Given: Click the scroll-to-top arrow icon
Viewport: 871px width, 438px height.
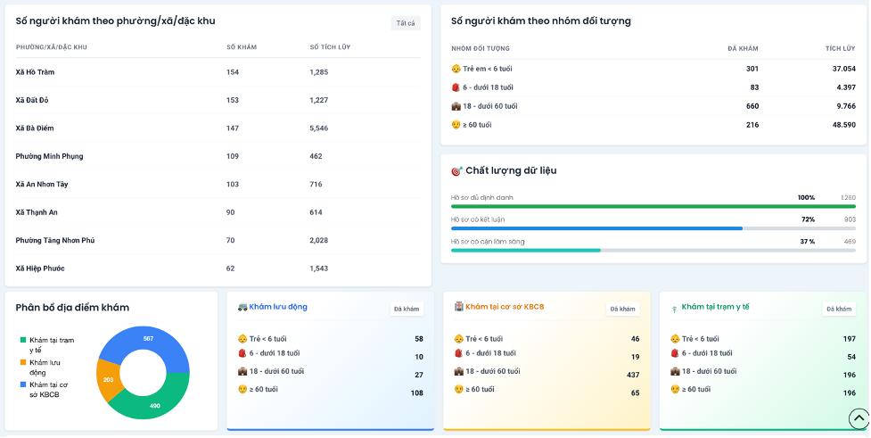Looking at the screenshot, I should [859, 418].
